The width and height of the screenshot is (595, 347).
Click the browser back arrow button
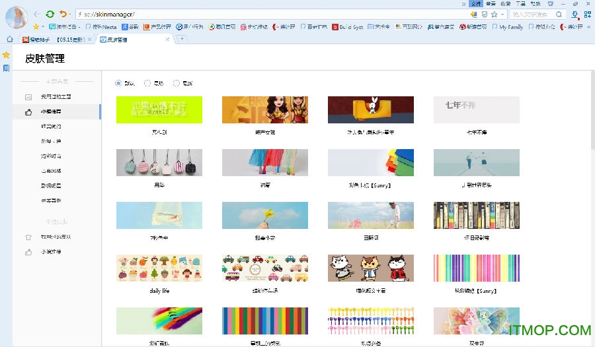coord(36,14)
